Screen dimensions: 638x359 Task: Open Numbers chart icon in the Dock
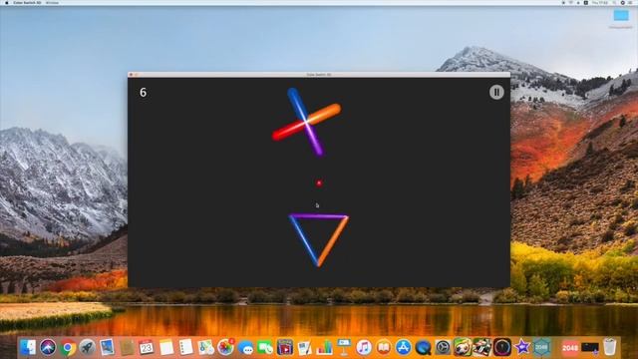[324, 348]
